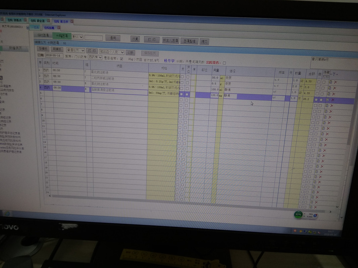Check the 床边 bedside box for row 1

[x=188, y=77]
